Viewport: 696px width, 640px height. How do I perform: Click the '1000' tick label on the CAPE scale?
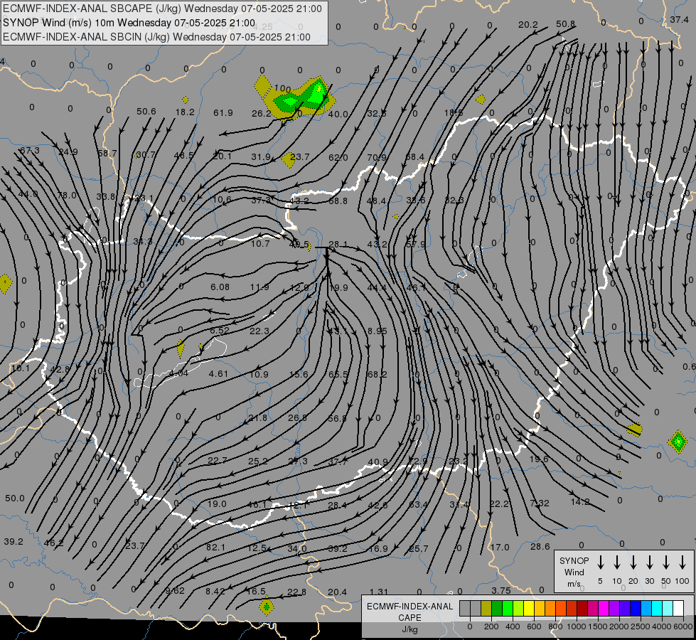(x=576, y=626)
